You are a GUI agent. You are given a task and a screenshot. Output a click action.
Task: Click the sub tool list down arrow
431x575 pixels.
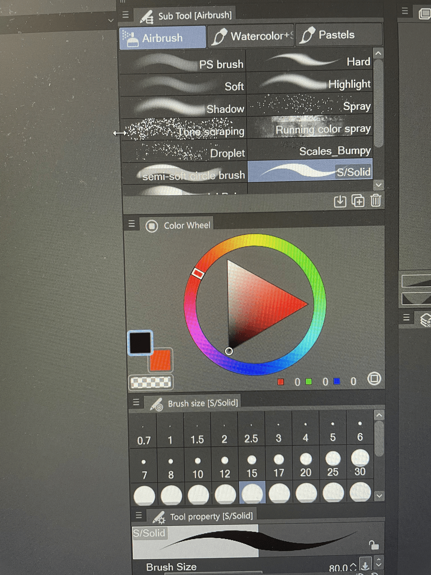[x=378, y=185]
